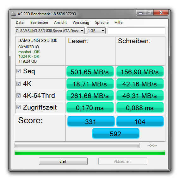This screenshot has width=179, height=182.
Task: Click the read score 331
Action: point(91,122)
